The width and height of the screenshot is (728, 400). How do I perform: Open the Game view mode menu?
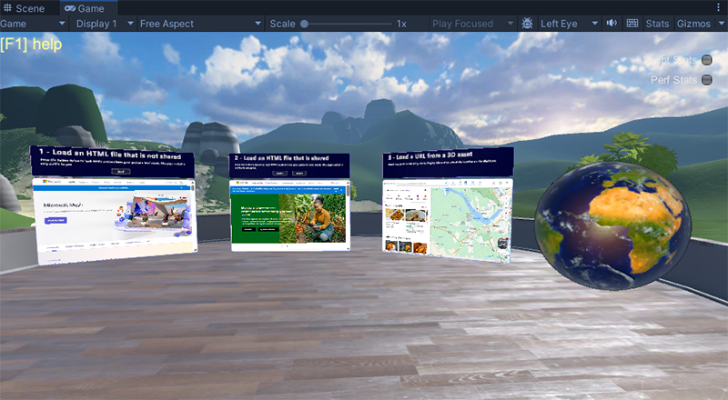point(33,24)
